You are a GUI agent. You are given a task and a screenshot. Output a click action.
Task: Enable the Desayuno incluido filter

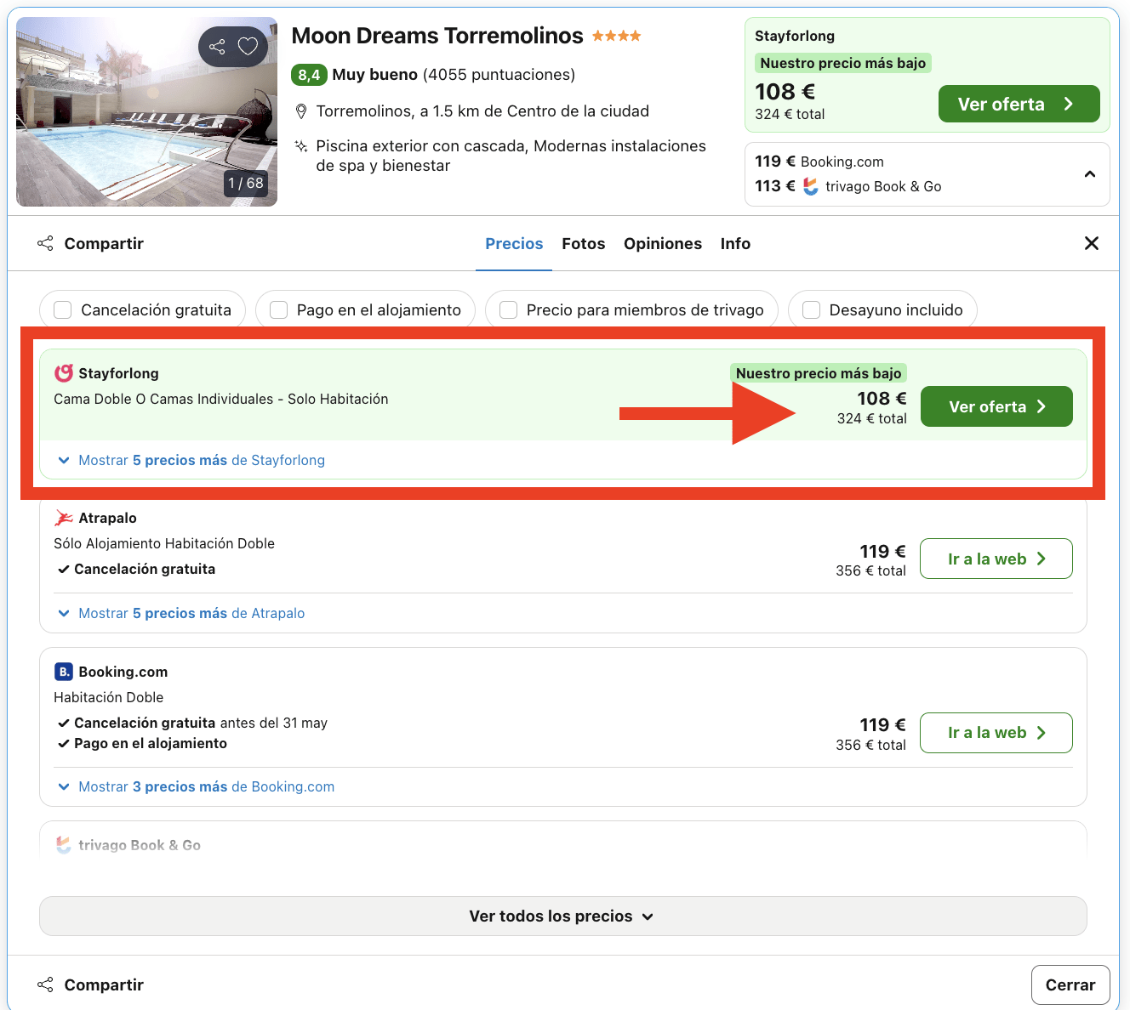(811, 309)
